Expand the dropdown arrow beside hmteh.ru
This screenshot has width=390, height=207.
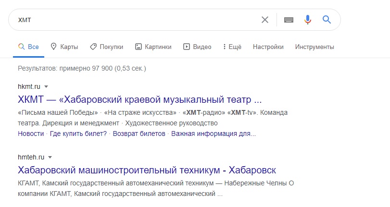(x=50, y=158)
